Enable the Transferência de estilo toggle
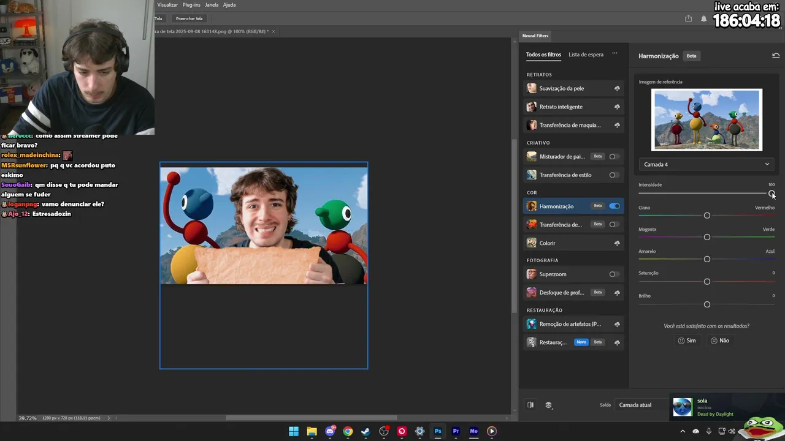The image size is (785, 441). [614, 175]
